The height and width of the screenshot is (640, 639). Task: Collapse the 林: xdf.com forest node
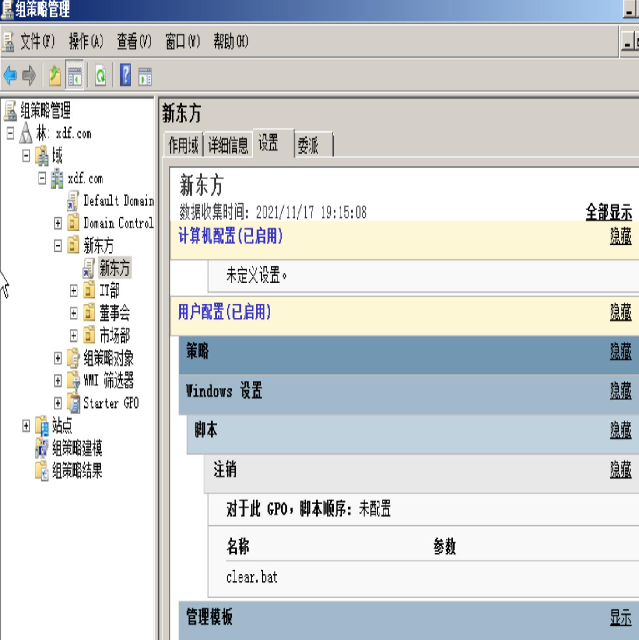[11, 133]
